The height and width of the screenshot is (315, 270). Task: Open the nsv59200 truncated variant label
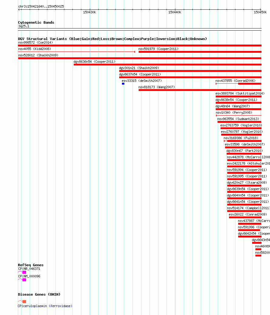(262, 253)
